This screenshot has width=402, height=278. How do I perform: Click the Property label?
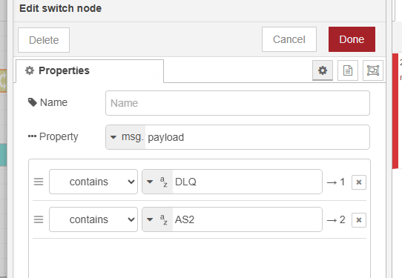pyautogui.click(x=59, y=137)
